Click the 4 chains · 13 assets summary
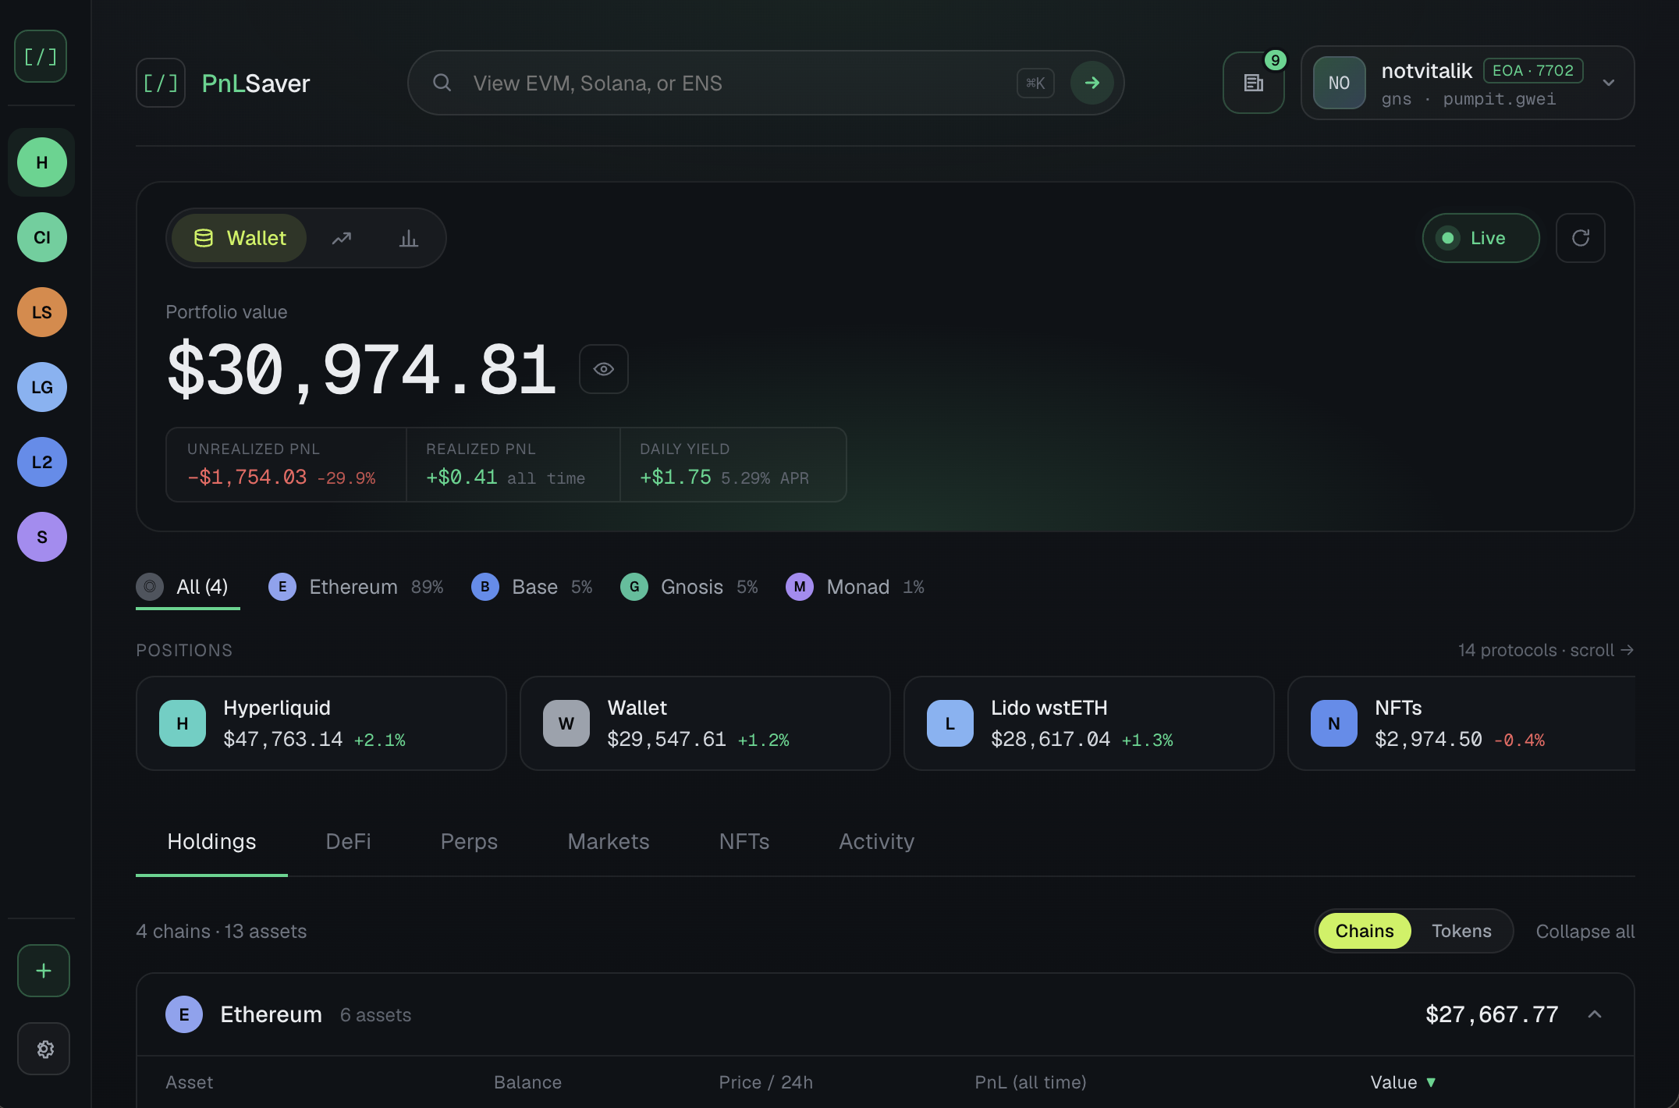1679x1108 pixels. coord(221,931)
